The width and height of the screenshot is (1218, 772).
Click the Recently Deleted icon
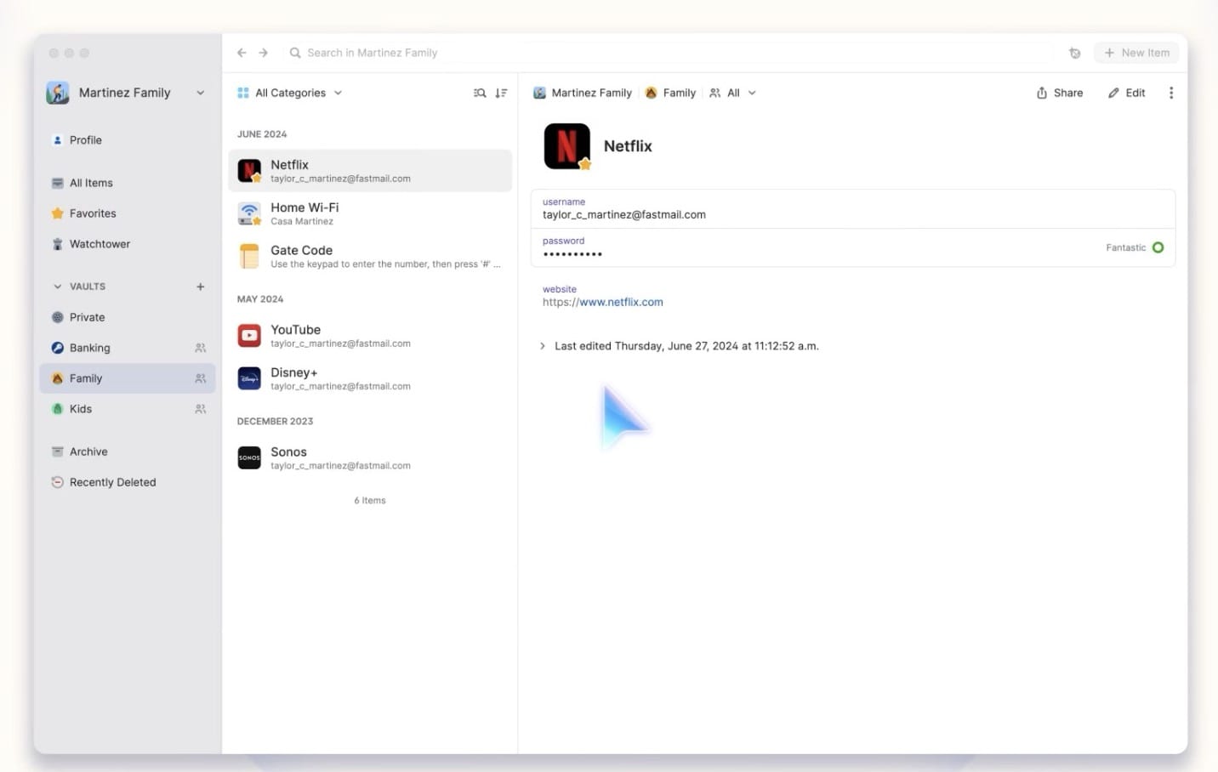pyautogui.click(x=58, y=482)
